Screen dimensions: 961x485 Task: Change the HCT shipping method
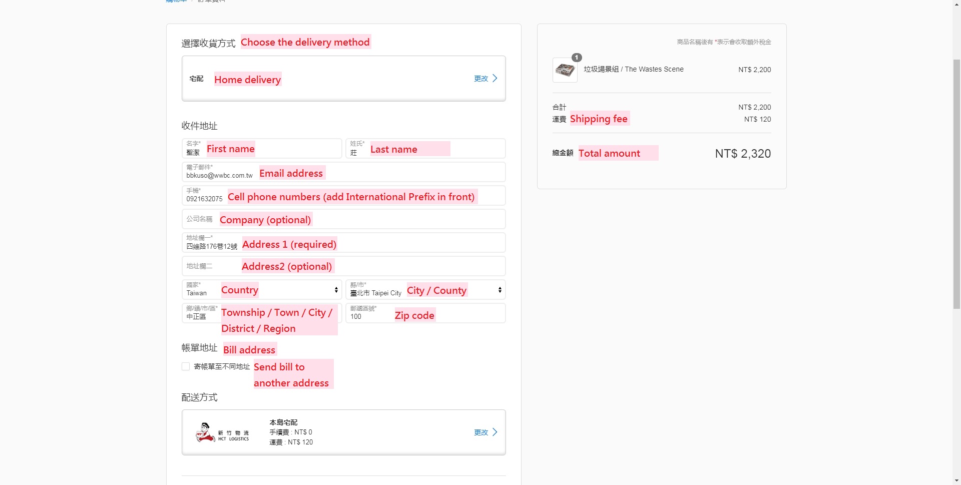pyautogui.click(x=485, y=432)
